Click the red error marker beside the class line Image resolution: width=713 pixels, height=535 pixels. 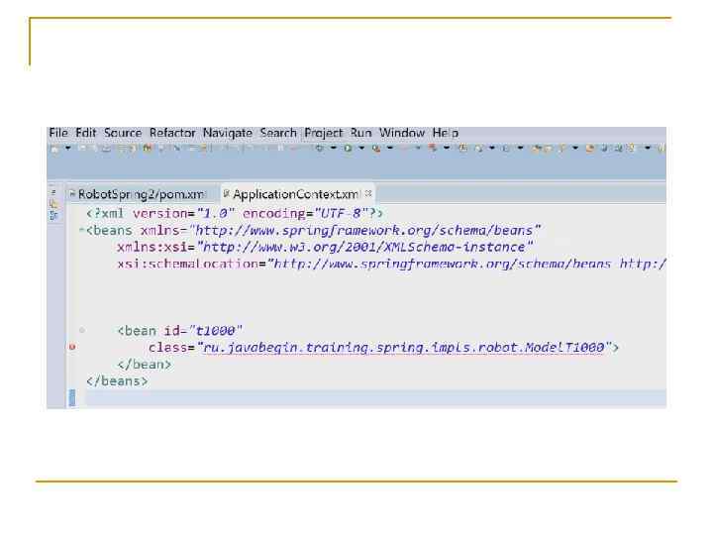72,347
